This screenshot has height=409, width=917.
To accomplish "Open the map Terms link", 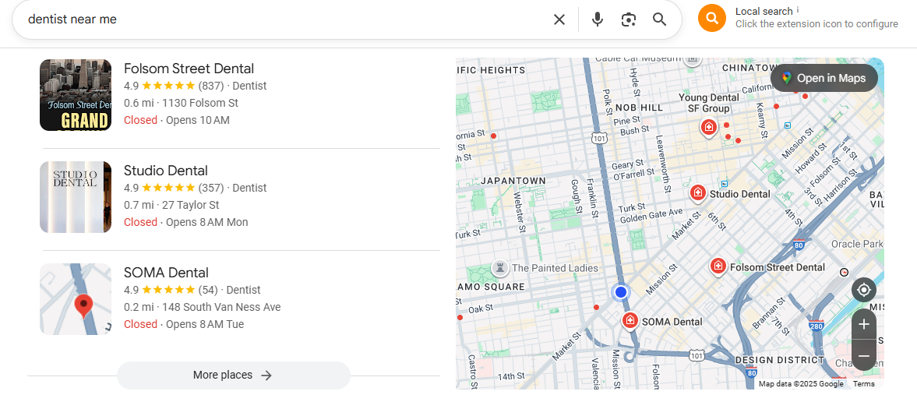I will click(863, 383).
